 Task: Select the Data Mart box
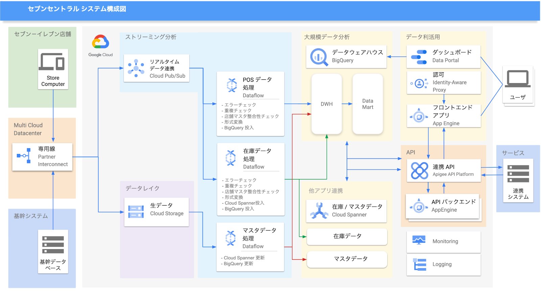click(x=368, y=104)
